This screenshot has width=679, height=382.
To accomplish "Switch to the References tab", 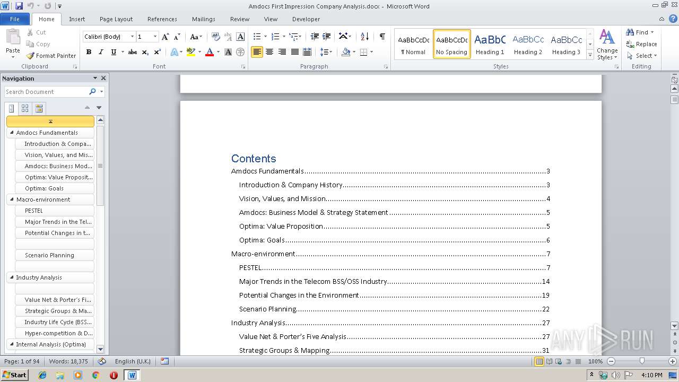I will (x=162, y=19).
